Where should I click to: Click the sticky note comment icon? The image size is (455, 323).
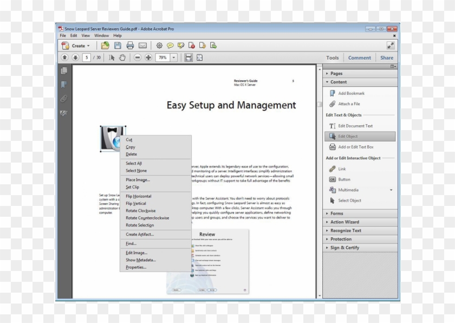(170, 46)
